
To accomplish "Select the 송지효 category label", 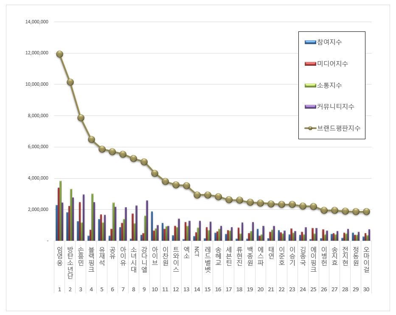I will click(x=335, y=256).
